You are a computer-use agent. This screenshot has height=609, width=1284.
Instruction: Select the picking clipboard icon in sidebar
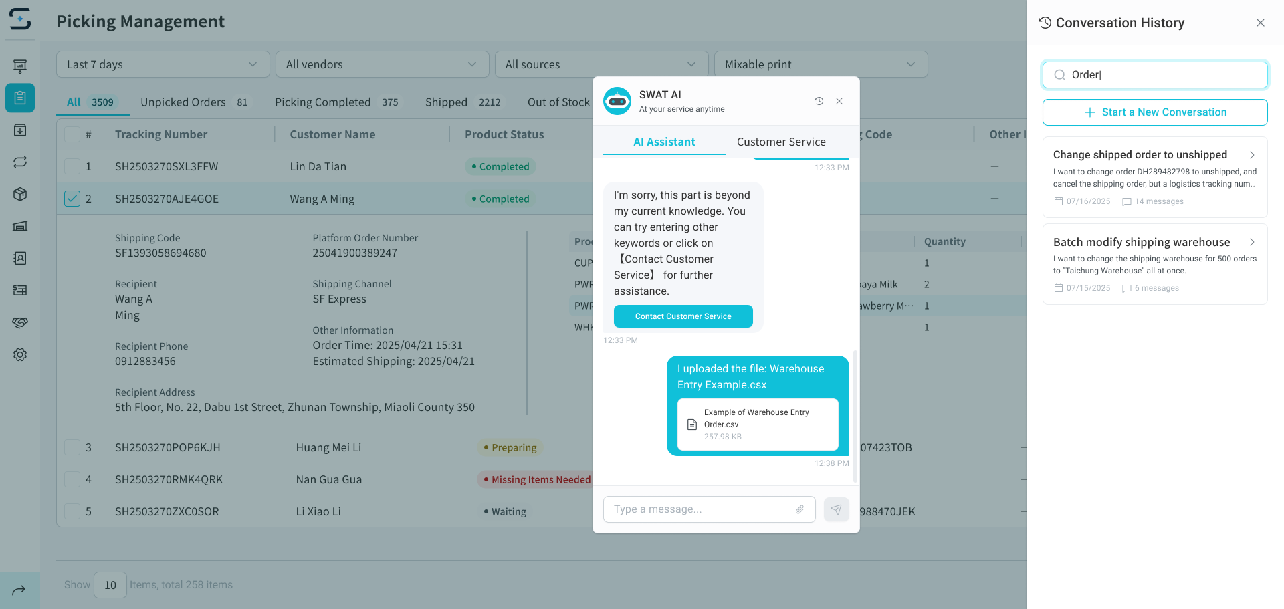point(20,98)
